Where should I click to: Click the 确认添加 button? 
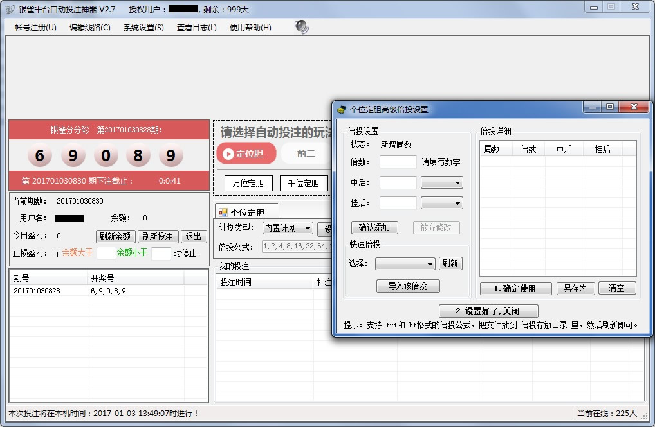pos(374,227)
